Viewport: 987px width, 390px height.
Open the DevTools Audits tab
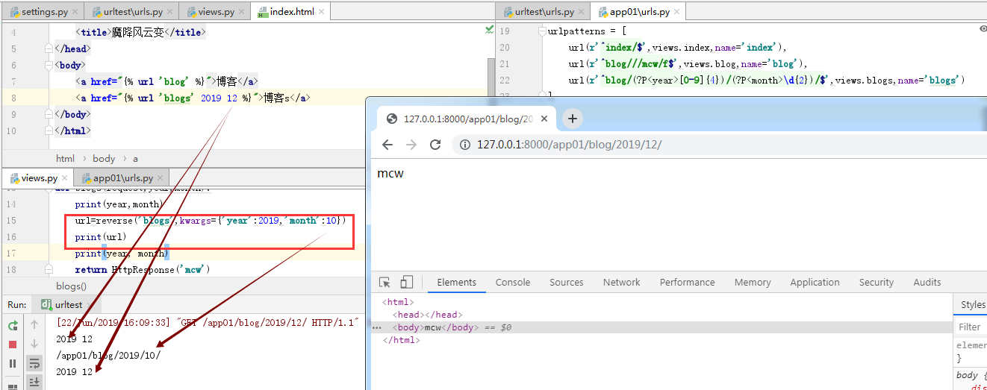click(x=927, y=282)
